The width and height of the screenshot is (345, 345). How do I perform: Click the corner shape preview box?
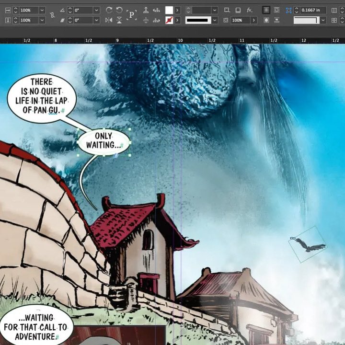[x=307, y=20]
